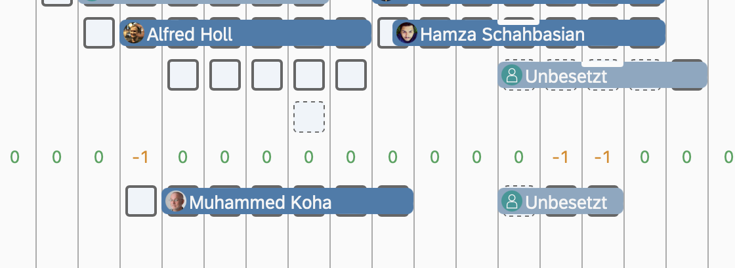This screenshot has height=268, width=735.
Task: Select the empty box left of Muhammed Koha
Action: coord(141,201)
